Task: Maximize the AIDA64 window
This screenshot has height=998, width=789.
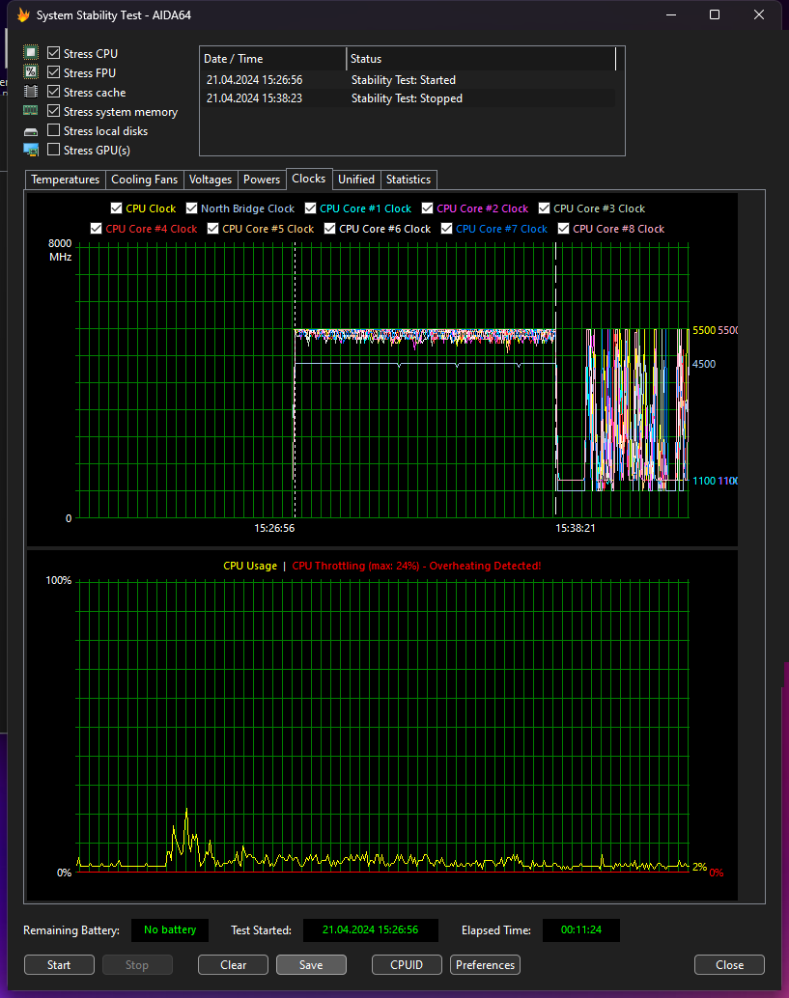Action: [715, 15]
